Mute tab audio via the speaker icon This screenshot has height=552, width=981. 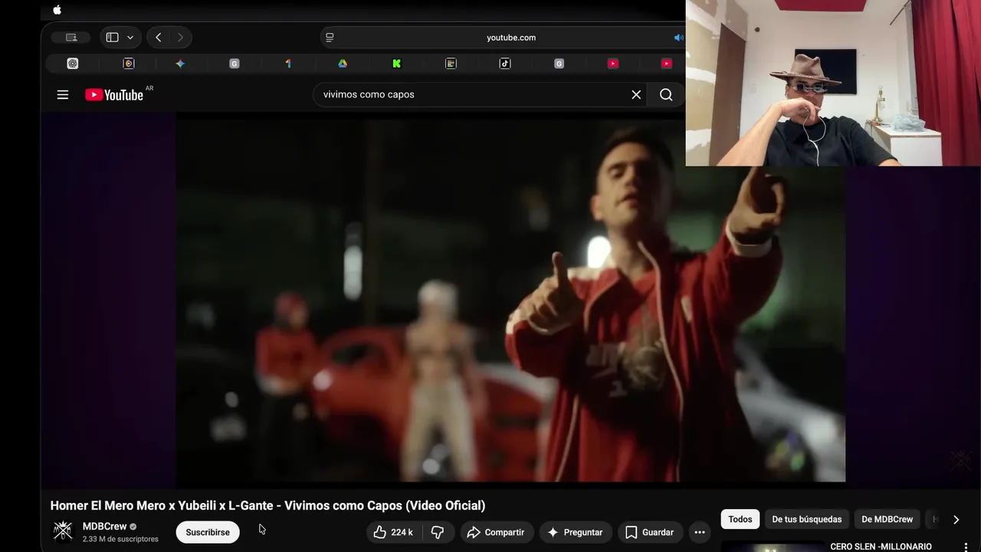pos(678,38)
